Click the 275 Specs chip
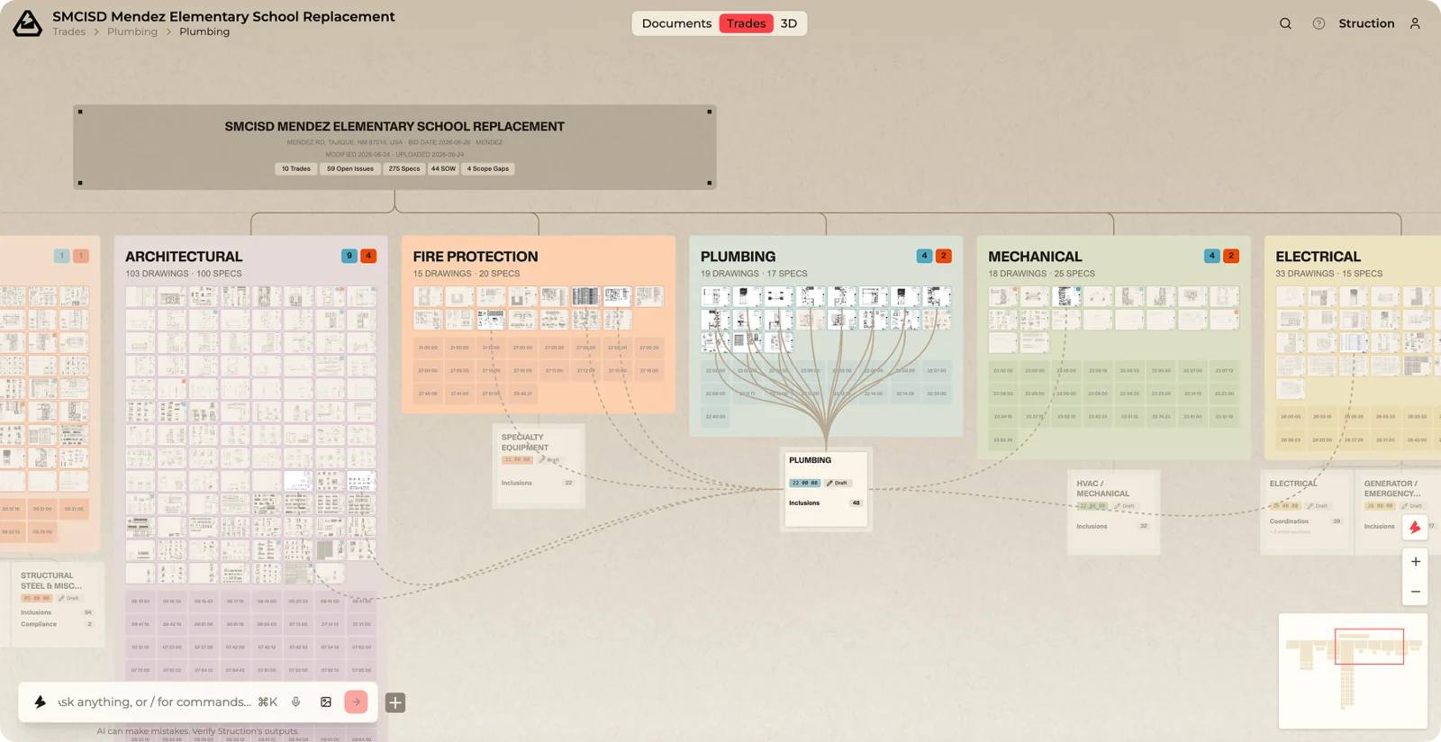 click(404, 168)
